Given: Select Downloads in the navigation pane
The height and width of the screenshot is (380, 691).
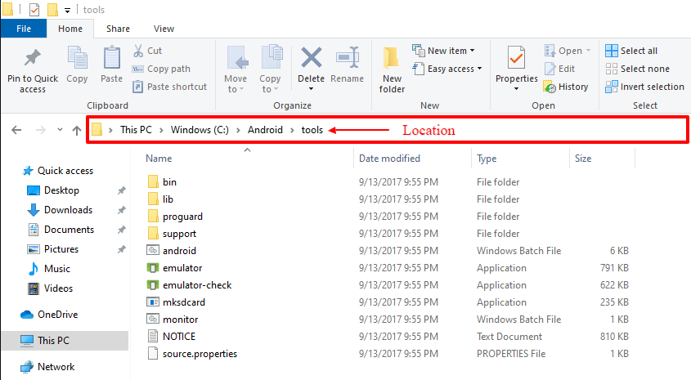Looking at the screenshot, I should click(x=68, y=210).
